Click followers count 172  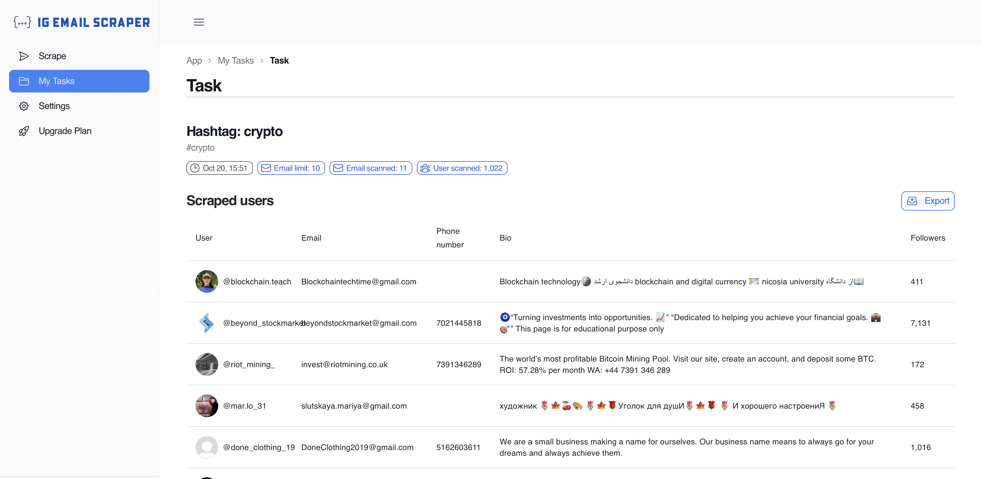tap(917, 365)
